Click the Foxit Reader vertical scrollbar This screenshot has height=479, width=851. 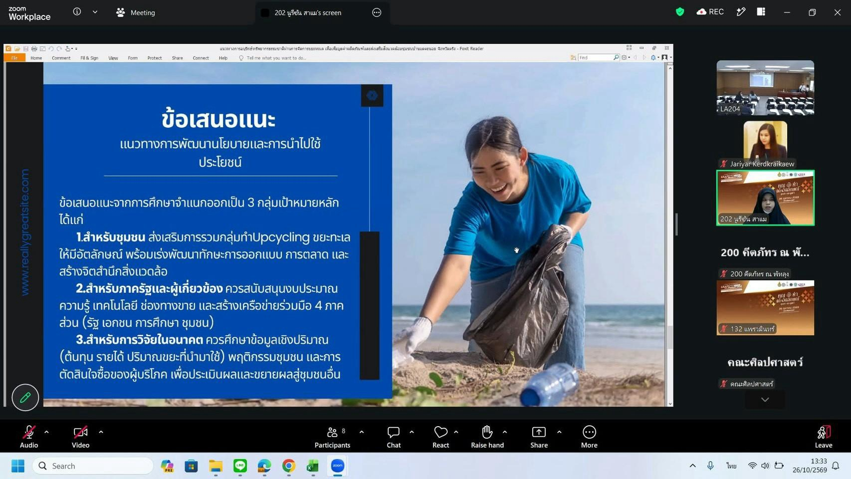pyautogui.click(x=670, y=235)
